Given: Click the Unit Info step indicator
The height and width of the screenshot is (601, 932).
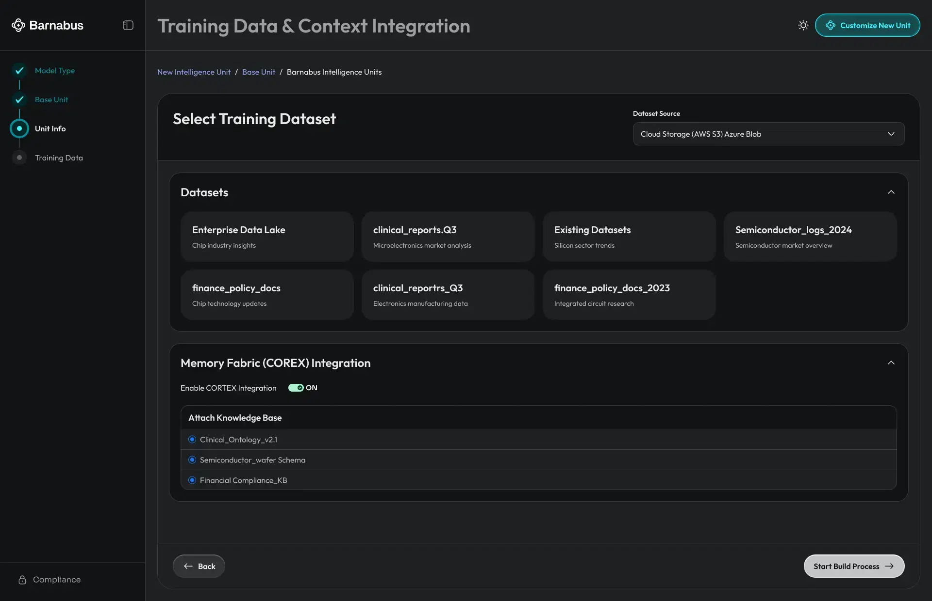Looking at the screenshot, I should [x=19, y=128].
